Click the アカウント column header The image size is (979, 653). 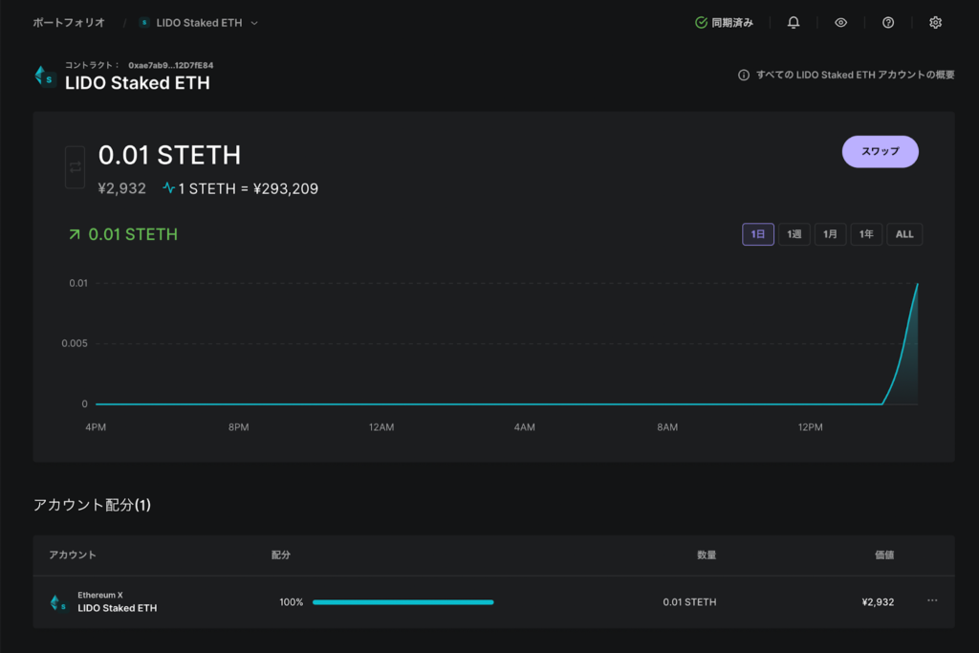[x=73, y=555]
